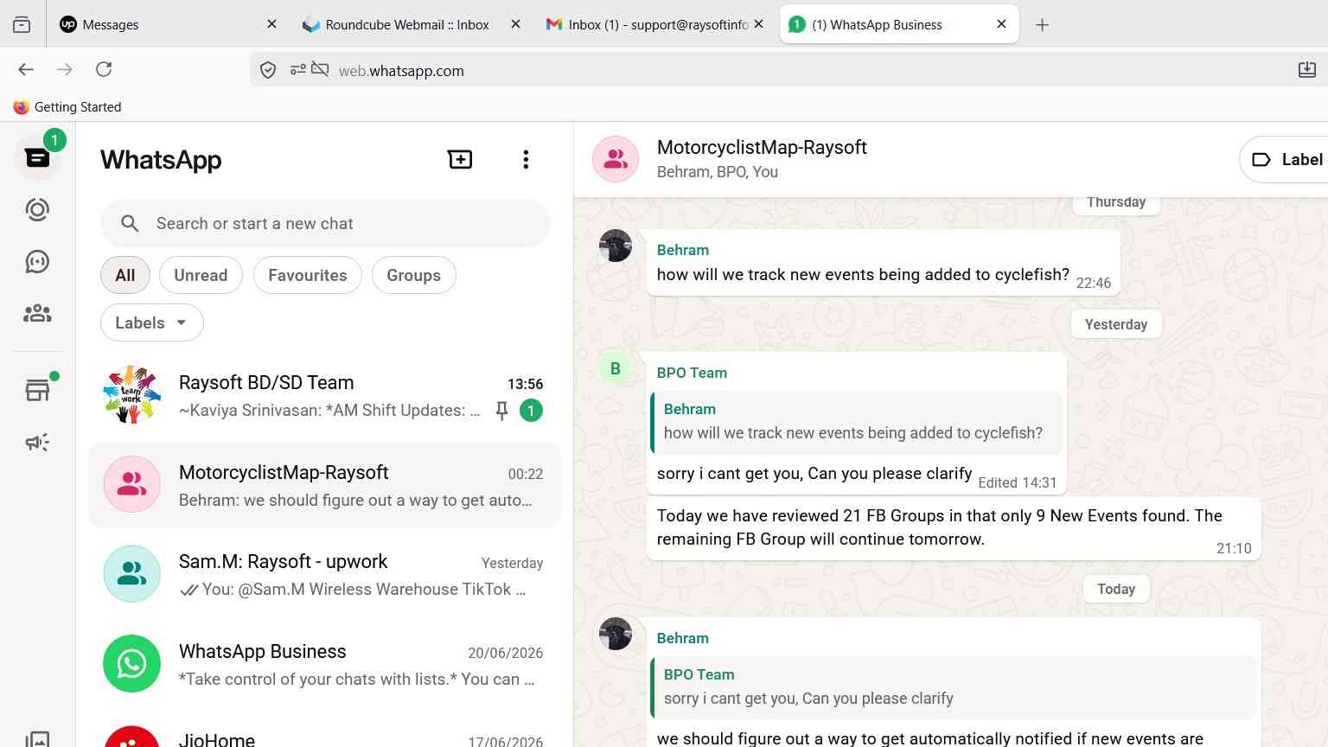Start a new chat via plus icon
This screenshot has width=1328, height=747.
pos(460,159)
